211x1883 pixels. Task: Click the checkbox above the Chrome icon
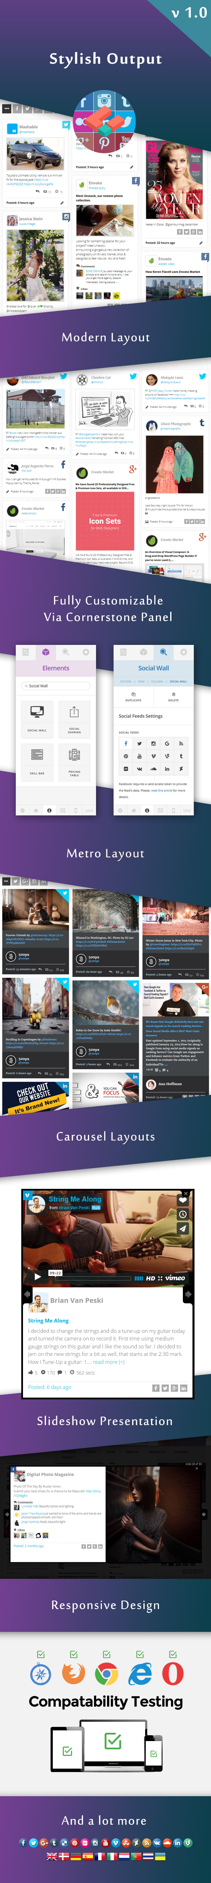(106, 1654)
